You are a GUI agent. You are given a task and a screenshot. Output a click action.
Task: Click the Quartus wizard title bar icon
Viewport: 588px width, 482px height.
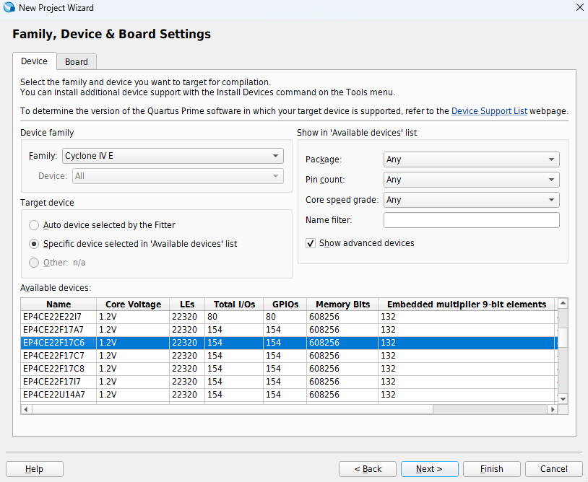pos(9,7)
